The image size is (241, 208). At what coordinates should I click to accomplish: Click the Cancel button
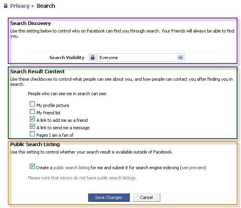pyautogui.click(x=146, y=197)
